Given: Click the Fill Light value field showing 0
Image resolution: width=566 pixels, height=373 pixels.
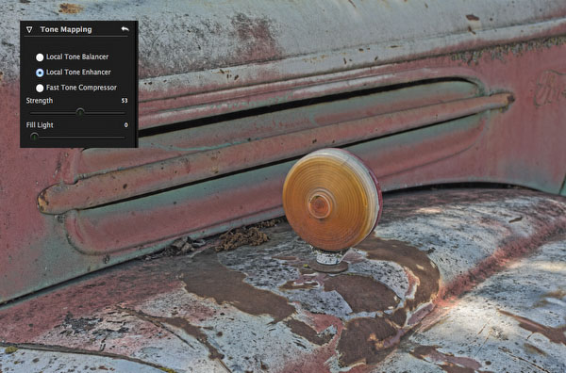Looking at the screenshot, I should [126, 125].
